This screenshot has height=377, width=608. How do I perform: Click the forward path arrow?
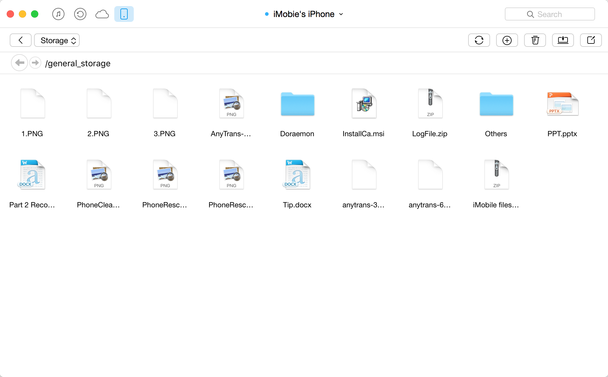pos(35,63)
